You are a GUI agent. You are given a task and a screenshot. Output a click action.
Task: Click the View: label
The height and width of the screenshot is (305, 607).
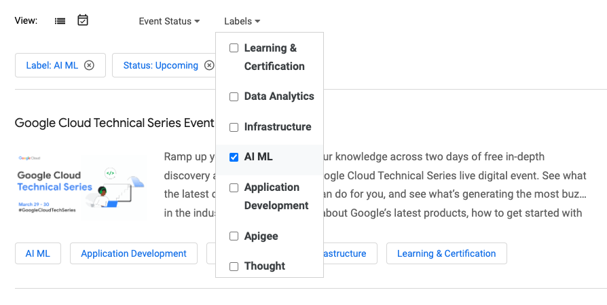click(26, 20)
